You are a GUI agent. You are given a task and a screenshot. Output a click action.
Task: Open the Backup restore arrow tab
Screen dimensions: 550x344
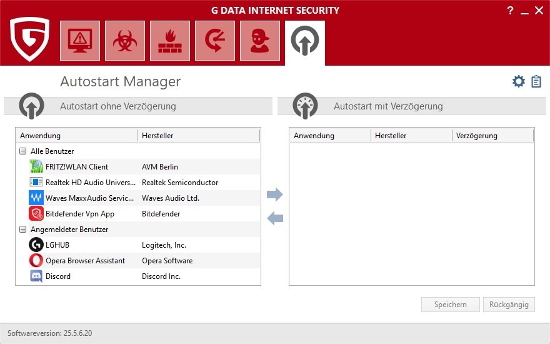(215, 41)
